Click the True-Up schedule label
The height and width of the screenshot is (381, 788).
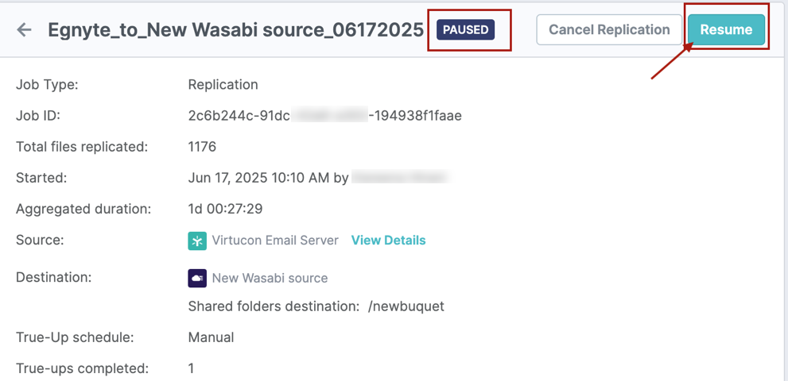click(75, 337)
